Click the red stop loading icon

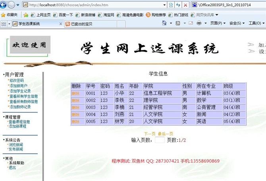click(x=185, y=5)
